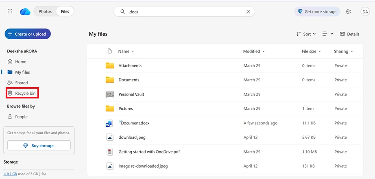Click the image icon for download.jpeg

(x=110, y=138)
